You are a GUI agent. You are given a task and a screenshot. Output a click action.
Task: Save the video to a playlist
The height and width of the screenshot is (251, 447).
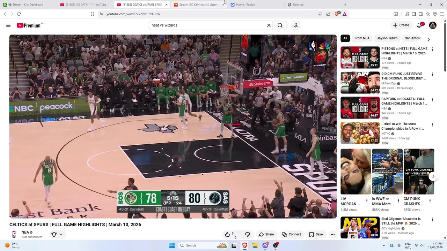316,234
